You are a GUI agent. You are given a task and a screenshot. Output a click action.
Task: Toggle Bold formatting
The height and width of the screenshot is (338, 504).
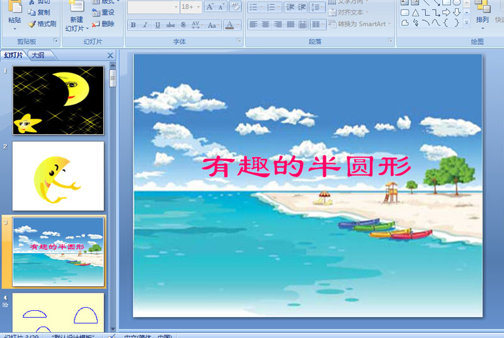(133, 25)
